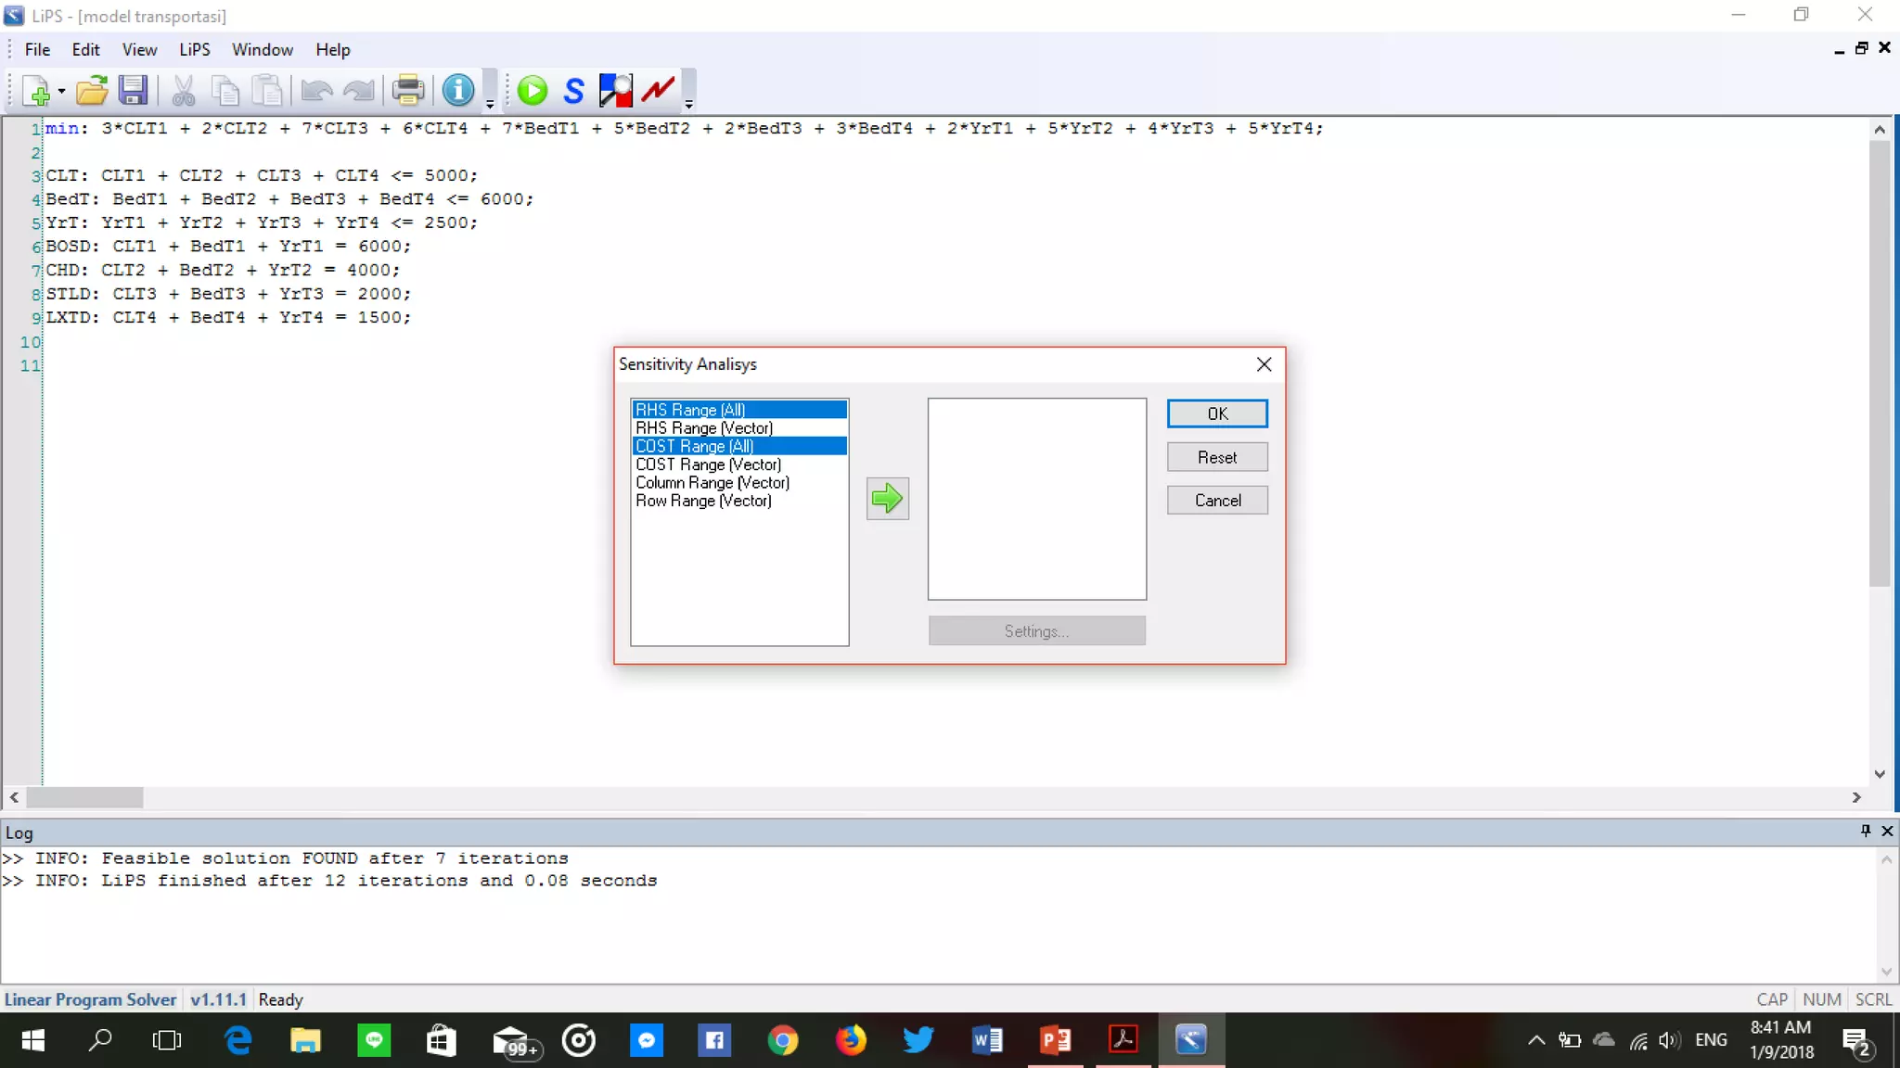The image size is (1900, 1068).
Task: Select Row Range (Vector) list item
Action: [703, 501]
